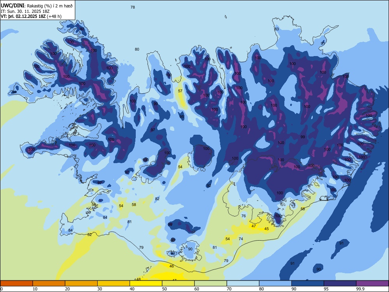
Task: Click the '52' value on the southwest coast
Action: click(89, 234)
